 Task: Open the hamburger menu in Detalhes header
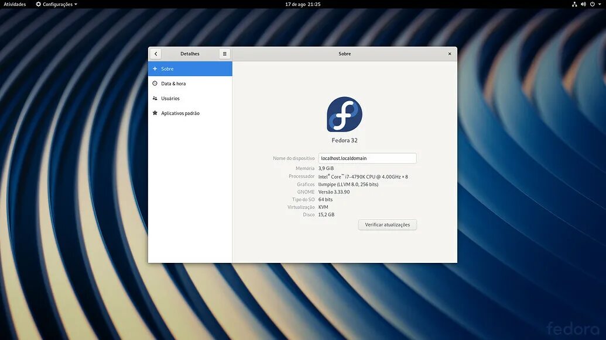pos(225,54)
